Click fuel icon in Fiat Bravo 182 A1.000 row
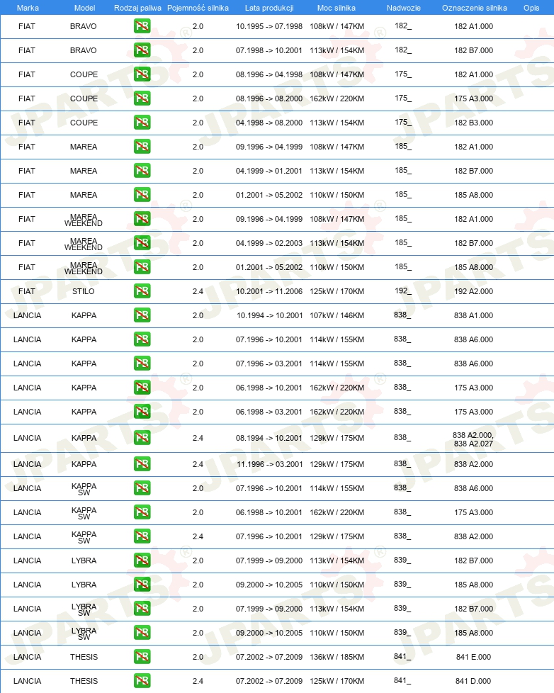The height and width of the screenshot is (693, 554). tap(142, 26)
